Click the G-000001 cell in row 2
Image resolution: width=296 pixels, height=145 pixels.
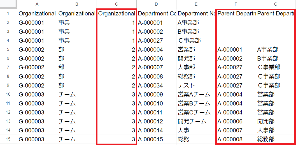31,23
